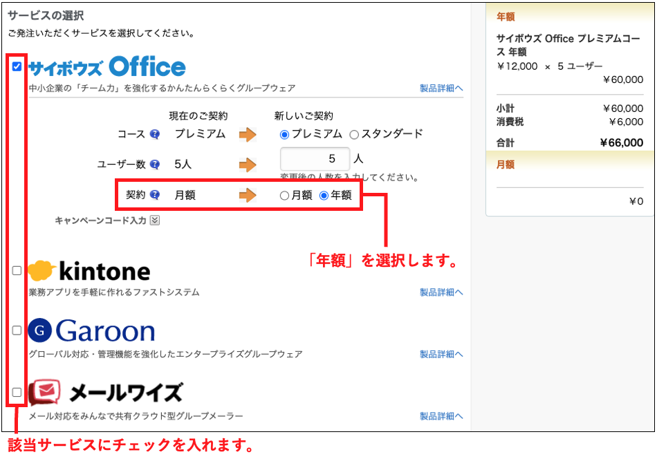Click the help icon next to 契約
The width and height of the screenshot is (657, 459).
click(155, 195)
